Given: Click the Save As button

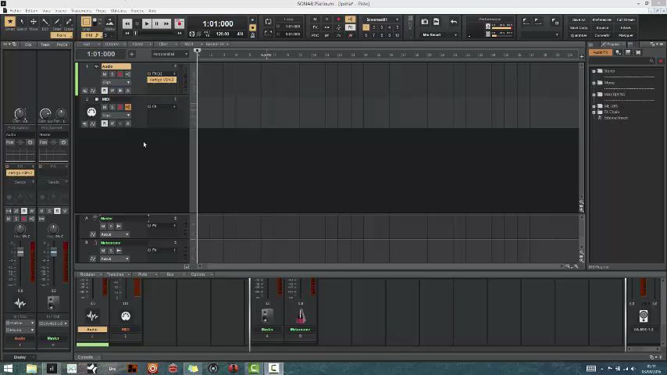Looking at the screenshot, I should click(579, 20).
